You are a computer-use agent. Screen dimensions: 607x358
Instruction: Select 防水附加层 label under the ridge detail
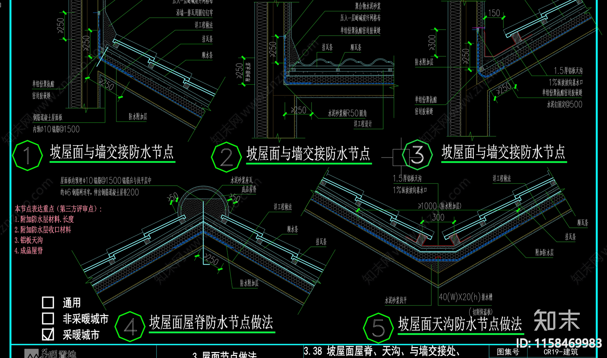[x=249, y=283]
